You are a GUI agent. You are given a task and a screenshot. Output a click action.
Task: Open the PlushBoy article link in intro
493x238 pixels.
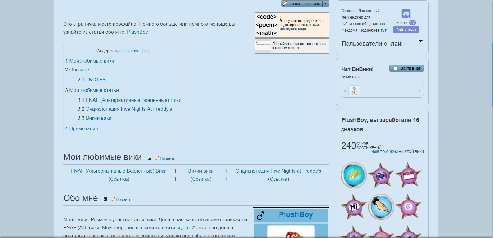pyautogui.click(x=137, y=32)
